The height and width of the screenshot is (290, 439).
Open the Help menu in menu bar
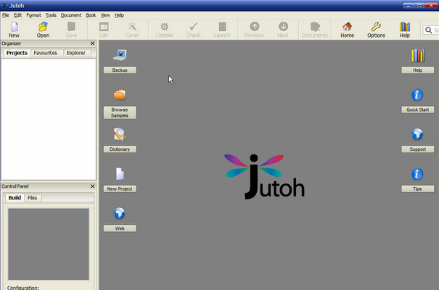click(119, 15)
